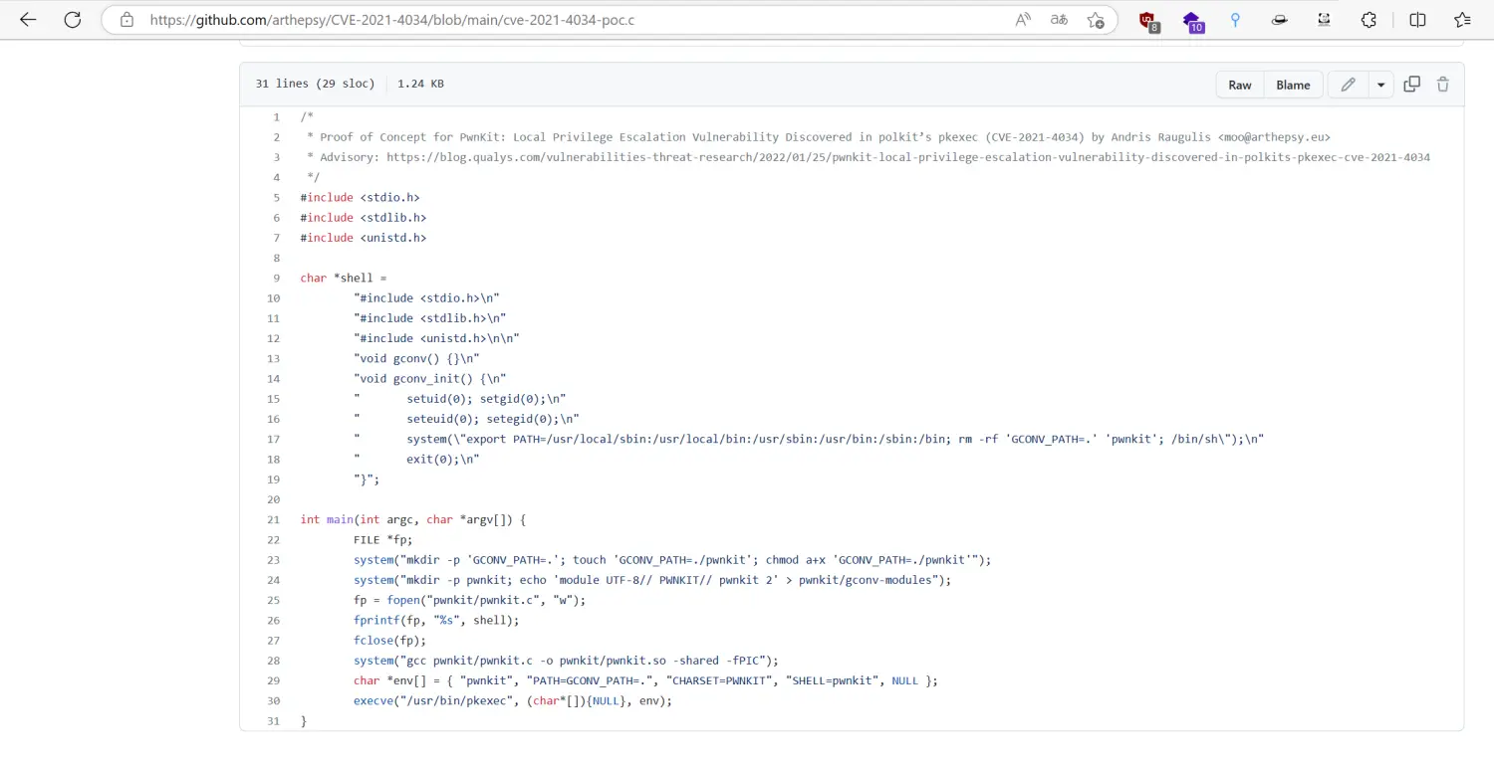Open the Raw file view

pos(1240,85)
